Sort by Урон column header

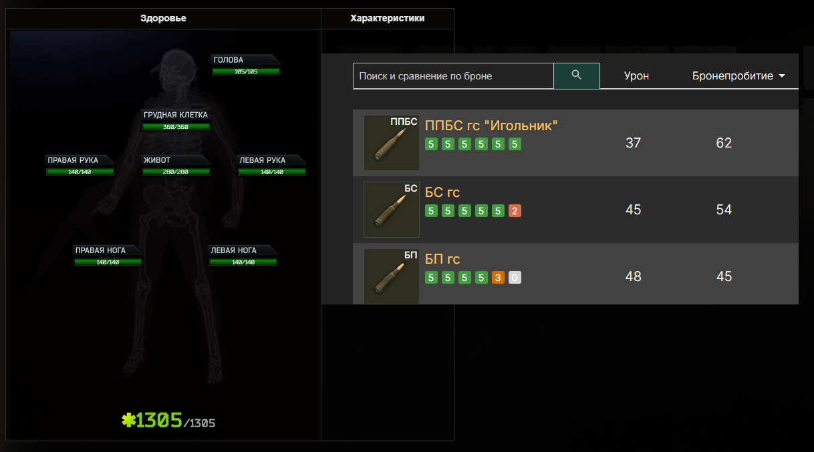point(636,75)
